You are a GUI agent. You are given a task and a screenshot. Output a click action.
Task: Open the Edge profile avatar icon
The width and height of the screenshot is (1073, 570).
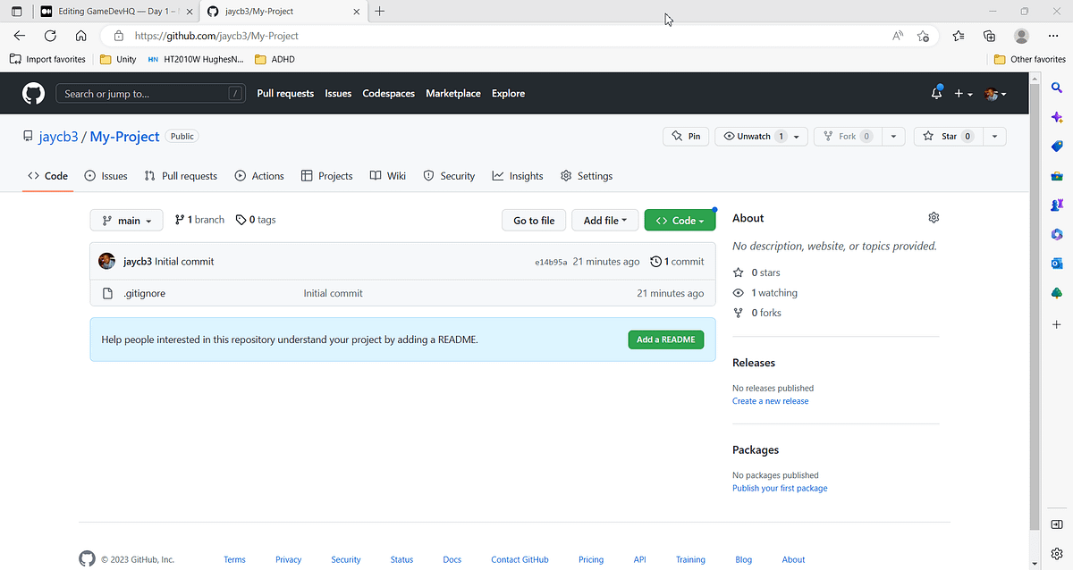(x=1021, y=36)
